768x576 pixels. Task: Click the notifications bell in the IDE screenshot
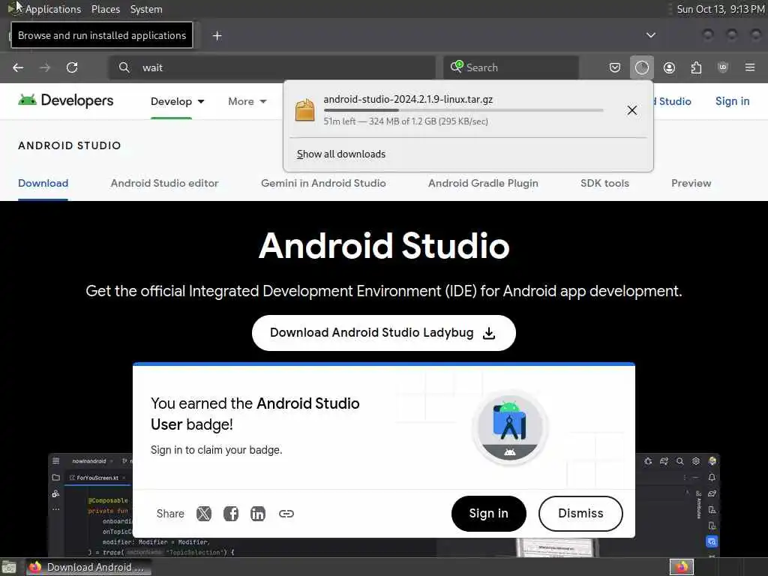[712, 477]
